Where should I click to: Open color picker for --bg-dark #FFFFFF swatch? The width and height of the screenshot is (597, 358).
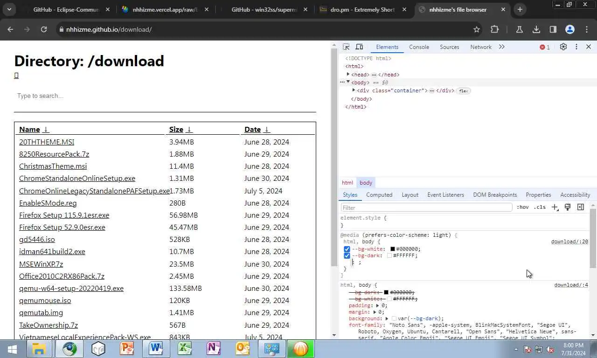(389, 255)
